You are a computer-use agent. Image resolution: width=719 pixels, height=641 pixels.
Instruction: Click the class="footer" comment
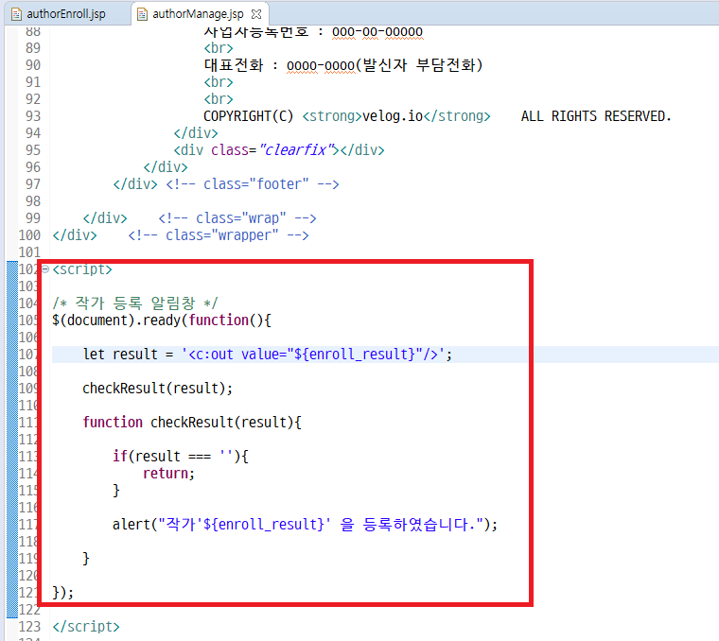coord(253,184)
